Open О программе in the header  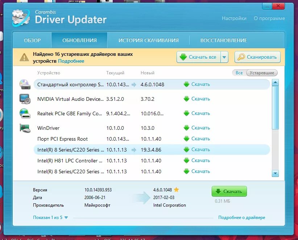point(269,18)
